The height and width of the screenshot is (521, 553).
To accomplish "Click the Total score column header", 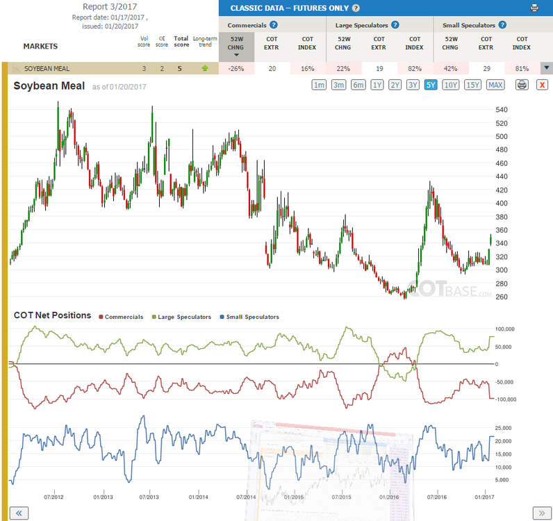I will pos(181,41).
